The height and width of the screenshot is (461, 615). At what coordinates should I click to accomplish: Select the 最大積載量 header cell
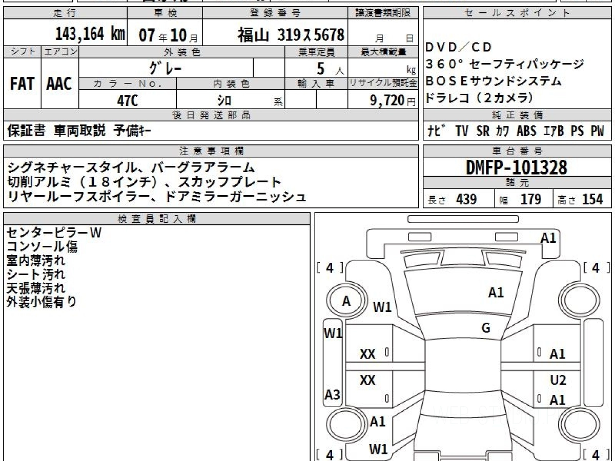(x=383, y=52)
